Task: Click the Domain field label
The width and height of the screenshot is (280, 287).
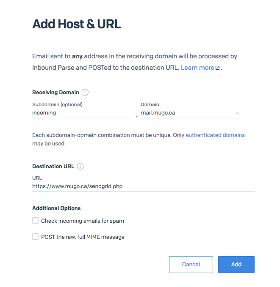Action: click(150, 104)
